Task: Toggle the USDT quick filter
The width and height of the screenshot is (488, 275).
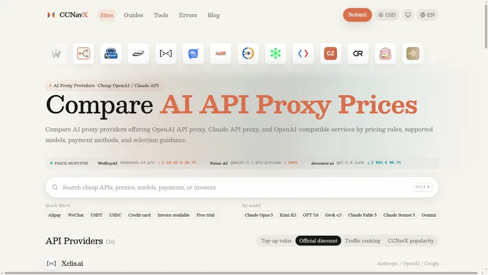Action: point(96,215)
